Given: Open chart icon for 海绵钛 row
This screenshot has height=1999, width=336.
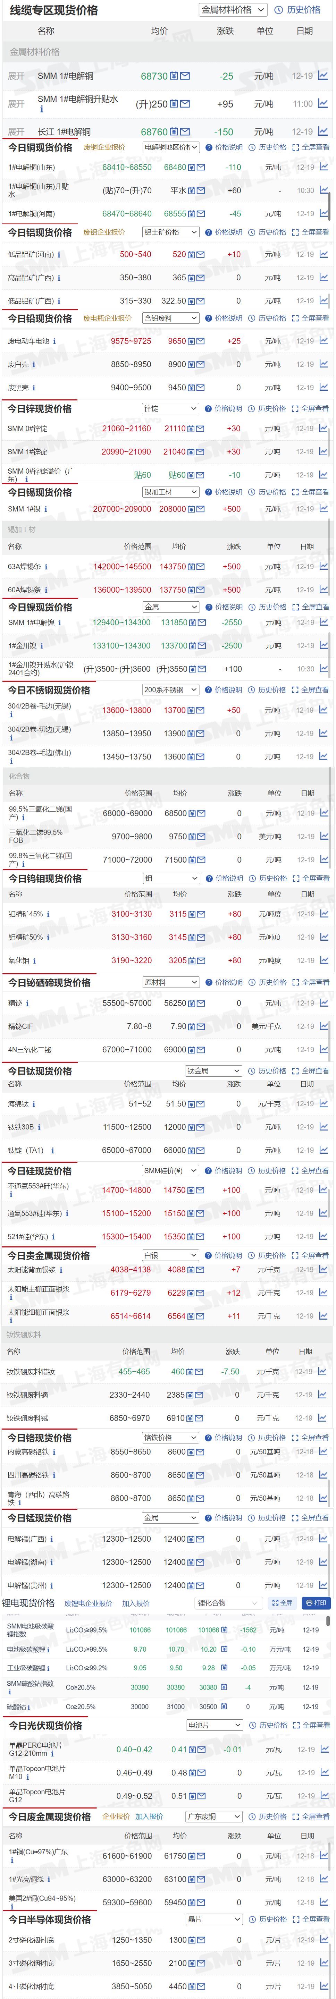Looking at the screenshot, I should (x=324, y=1103).
